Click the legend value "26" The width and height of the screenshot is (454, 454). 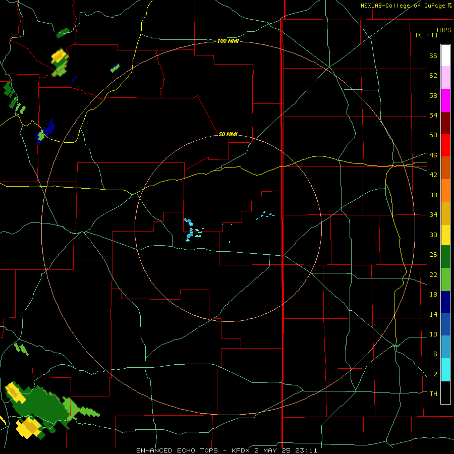pos(433,255)
